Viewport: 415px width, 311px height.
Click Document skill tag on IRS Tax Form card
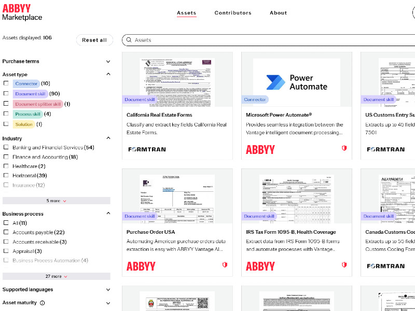[259, 216]
